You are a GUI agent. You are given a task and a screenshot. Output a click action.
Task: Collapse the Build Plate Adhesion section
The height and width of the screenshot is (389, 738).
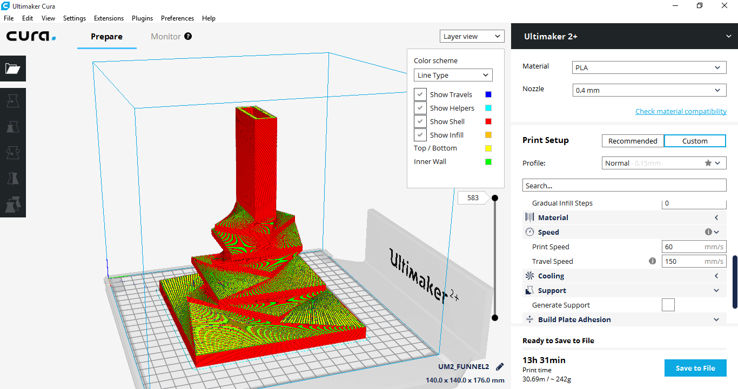(x=716, y=319)
